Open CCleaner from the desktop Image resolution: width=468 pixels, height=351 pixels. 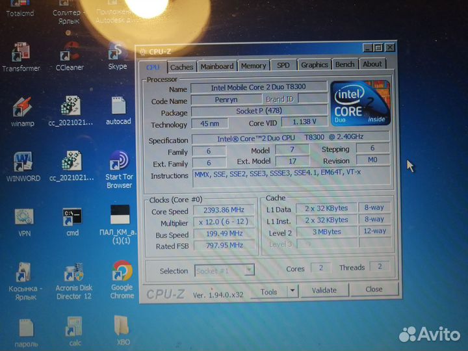70,57
